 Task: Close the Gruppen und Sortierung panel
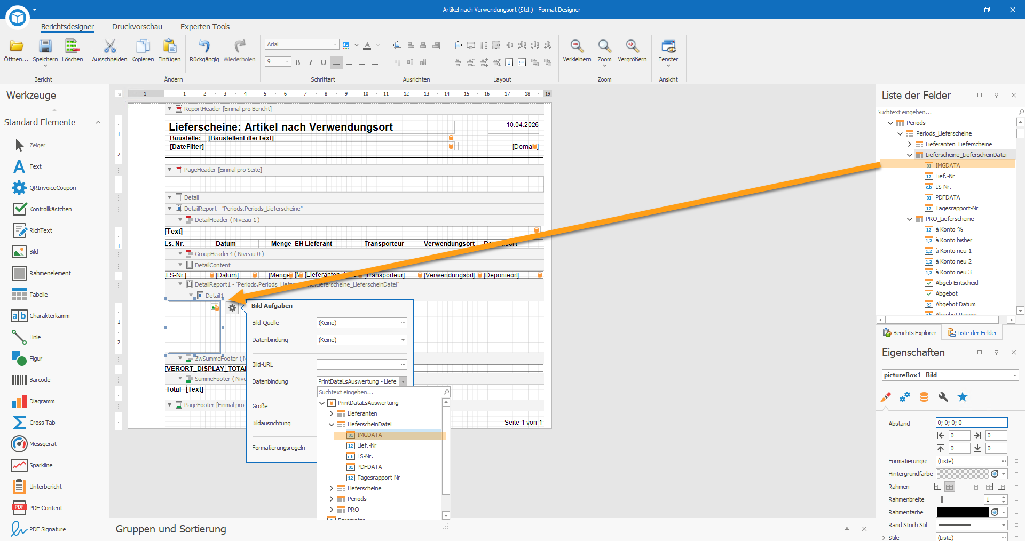click(864, 529)
